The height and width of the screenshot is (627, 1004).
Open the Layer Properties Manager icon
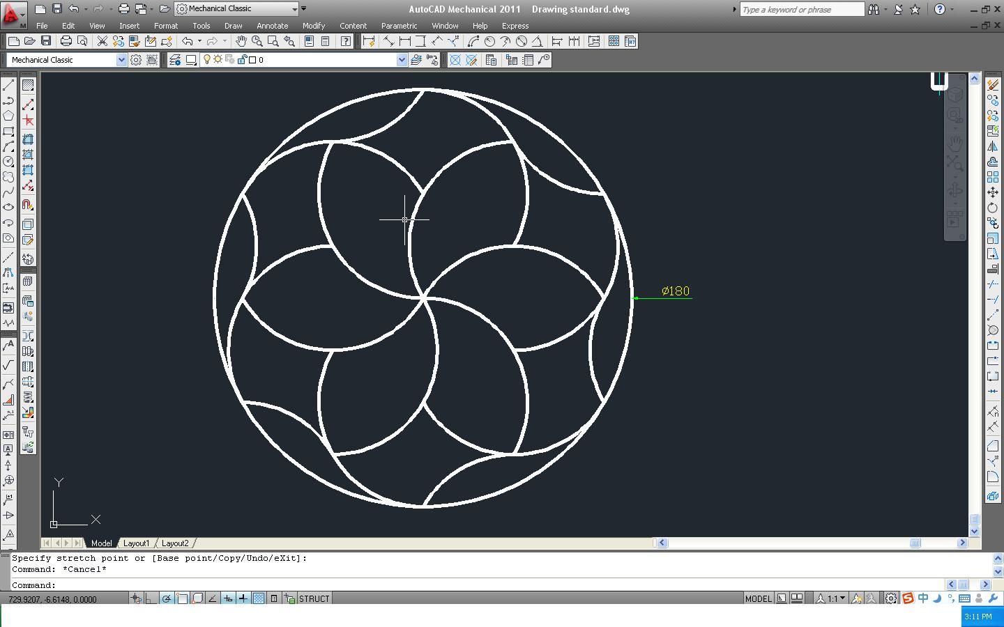tap(175, 60)
